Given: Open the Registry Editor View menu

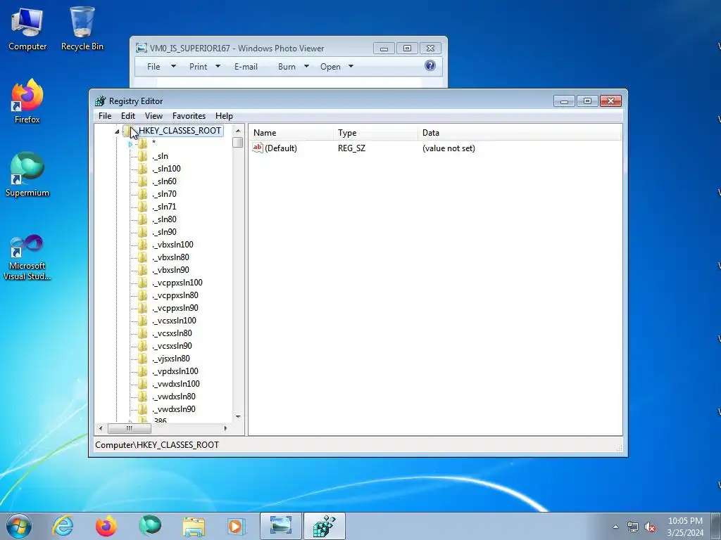Looking at the screenshot, I should point(153,116).
